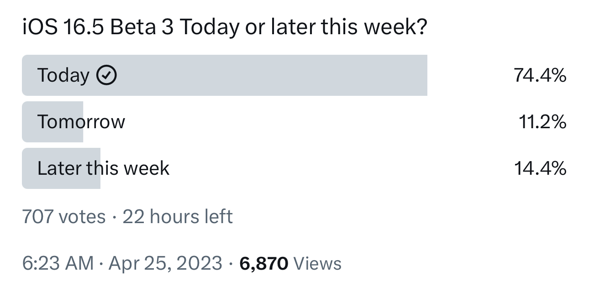This screenshot has width=589, height=287.
Task: Select the Tomorrow poll option label
Action: (x=81, y=122)
